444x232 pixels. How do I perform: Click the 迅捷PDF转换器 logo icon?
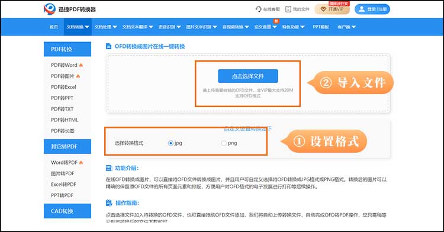coord(50,9)
